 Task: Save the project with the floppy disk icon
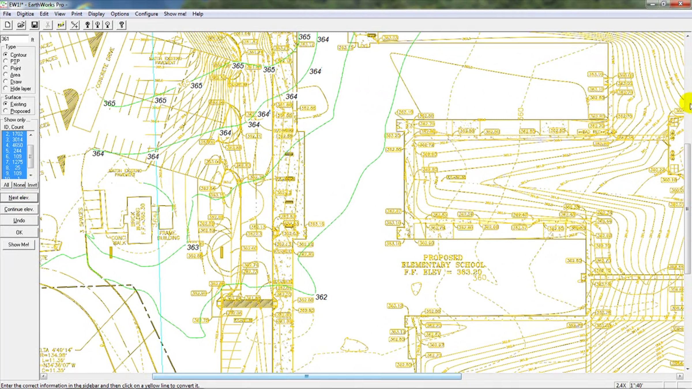[35, 25]
